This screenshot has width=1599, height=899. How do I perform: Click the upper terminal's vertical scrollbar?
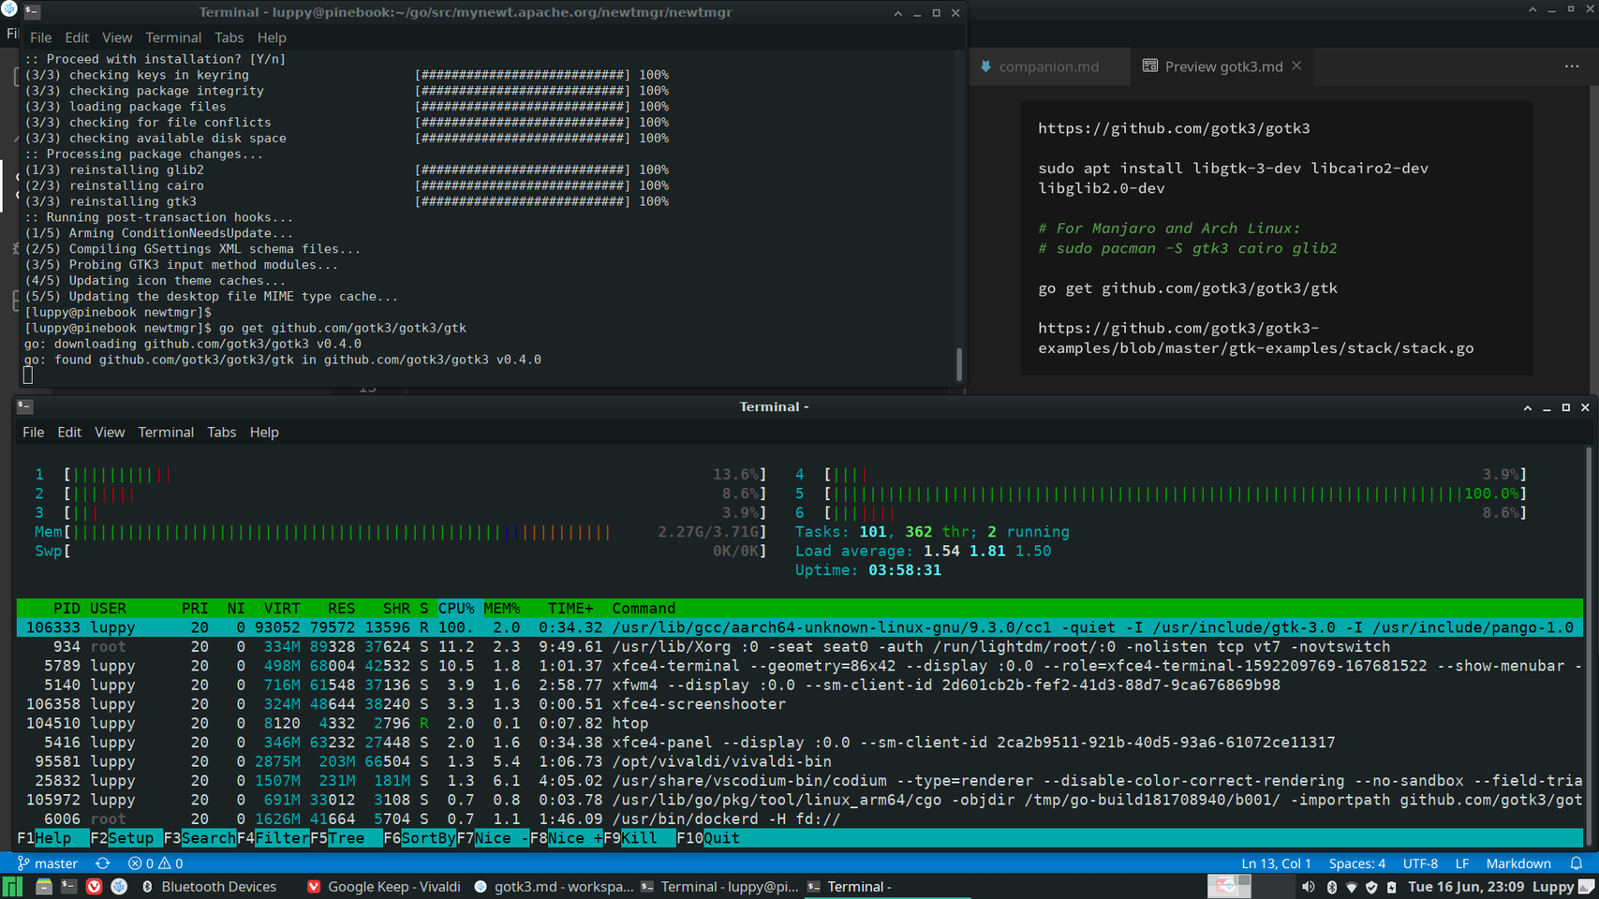point(958,363)
